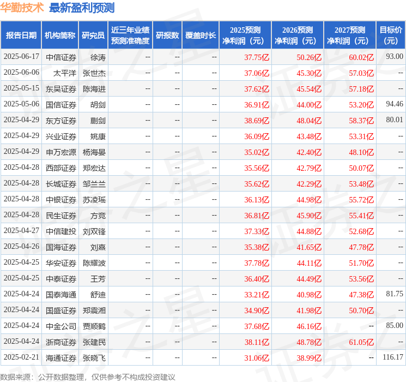This screenshot has height=382, width=406.
Task: Select the 国盛证券 institution cell
Action: pyautogui.click(x=61, y=311)
